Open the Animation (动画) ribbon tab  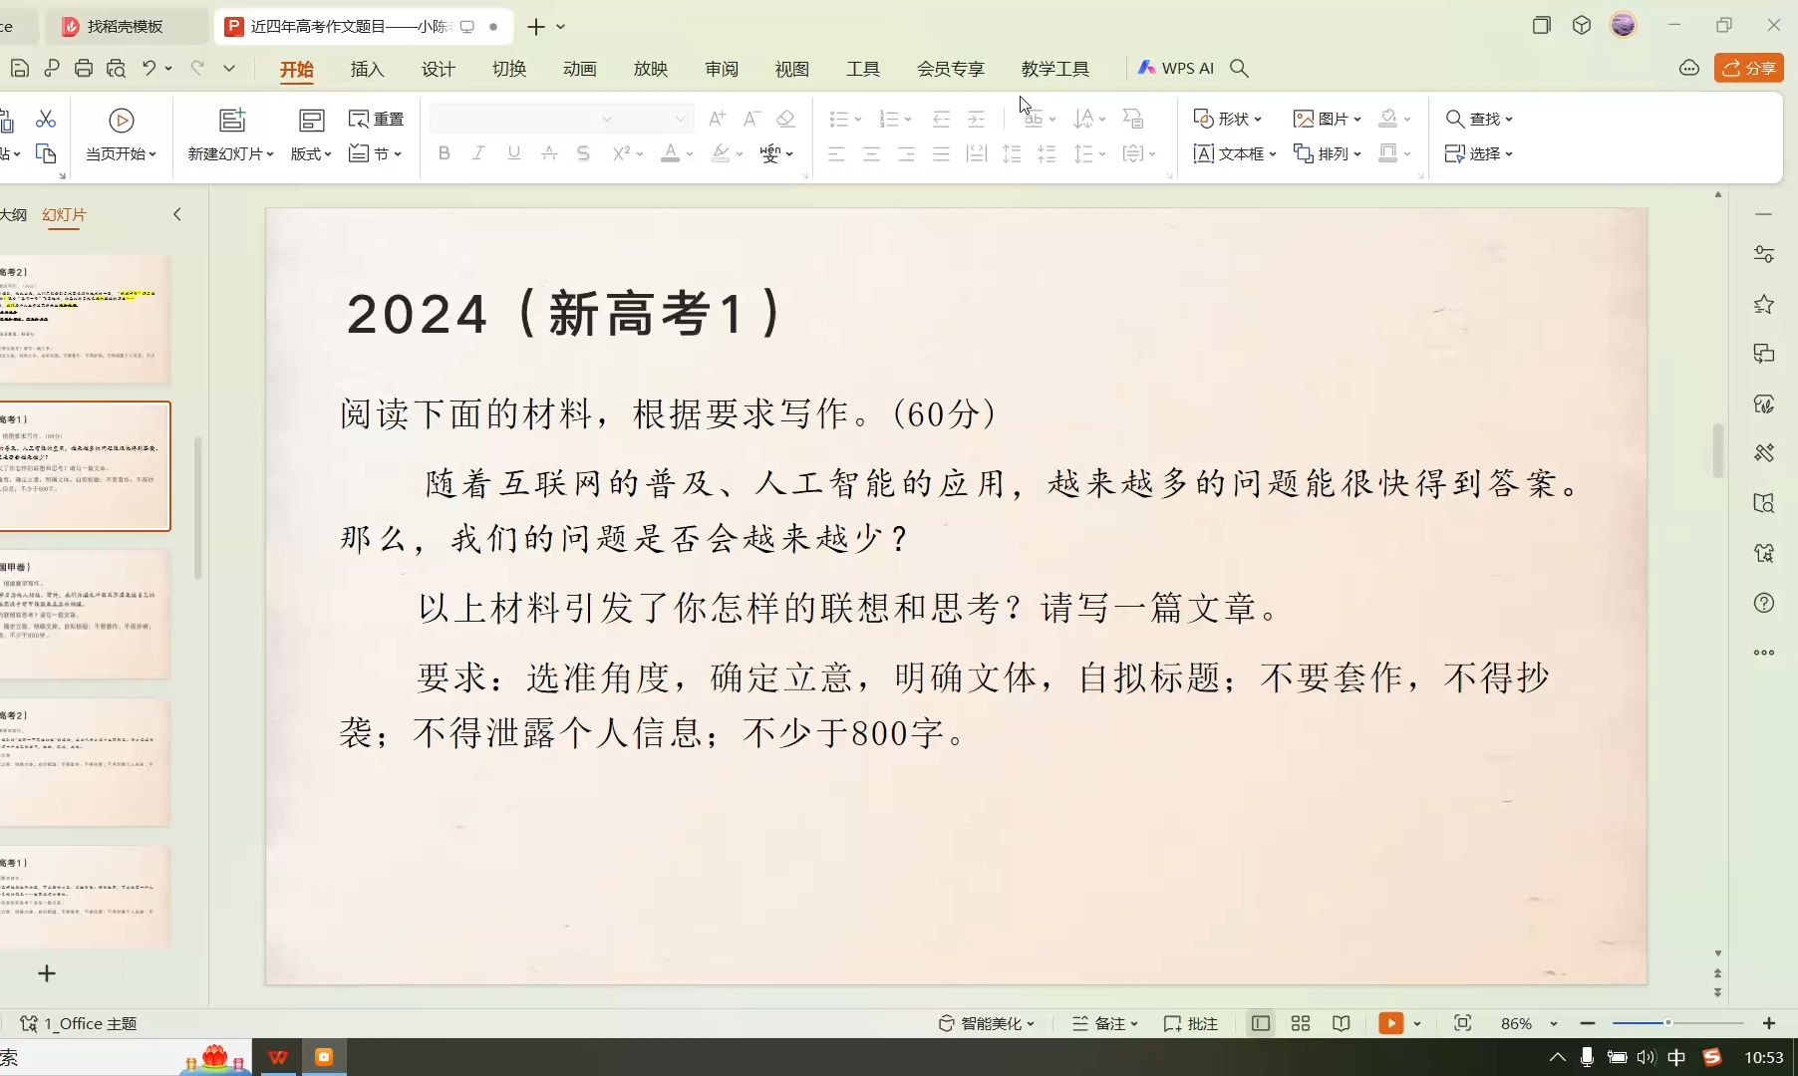579,69
